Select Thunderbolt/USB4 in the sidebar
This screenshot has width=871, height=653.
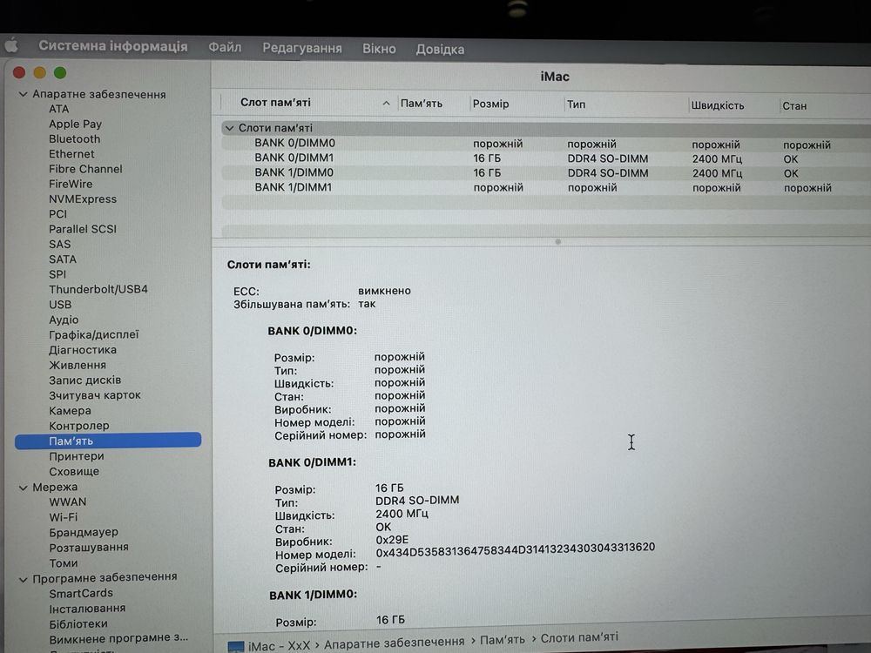(x=98, y=289)
